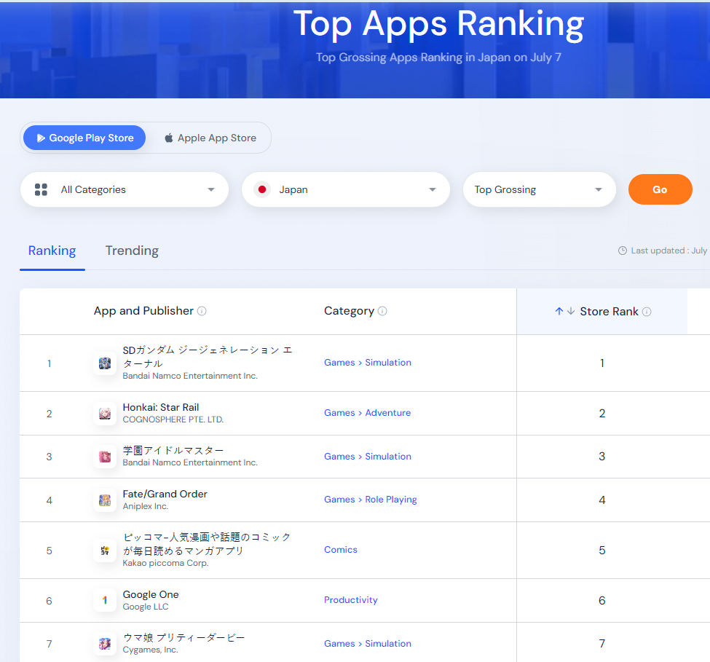The width and height of the screenshot is (710, 662).
Task: Switch to Apple App Store
Action: point(210,138)
